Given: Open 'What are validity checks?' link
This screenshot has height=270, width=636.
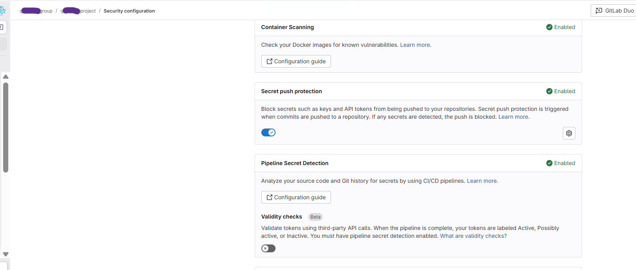Looking at the screenshot, I should (x=473, y=236).
